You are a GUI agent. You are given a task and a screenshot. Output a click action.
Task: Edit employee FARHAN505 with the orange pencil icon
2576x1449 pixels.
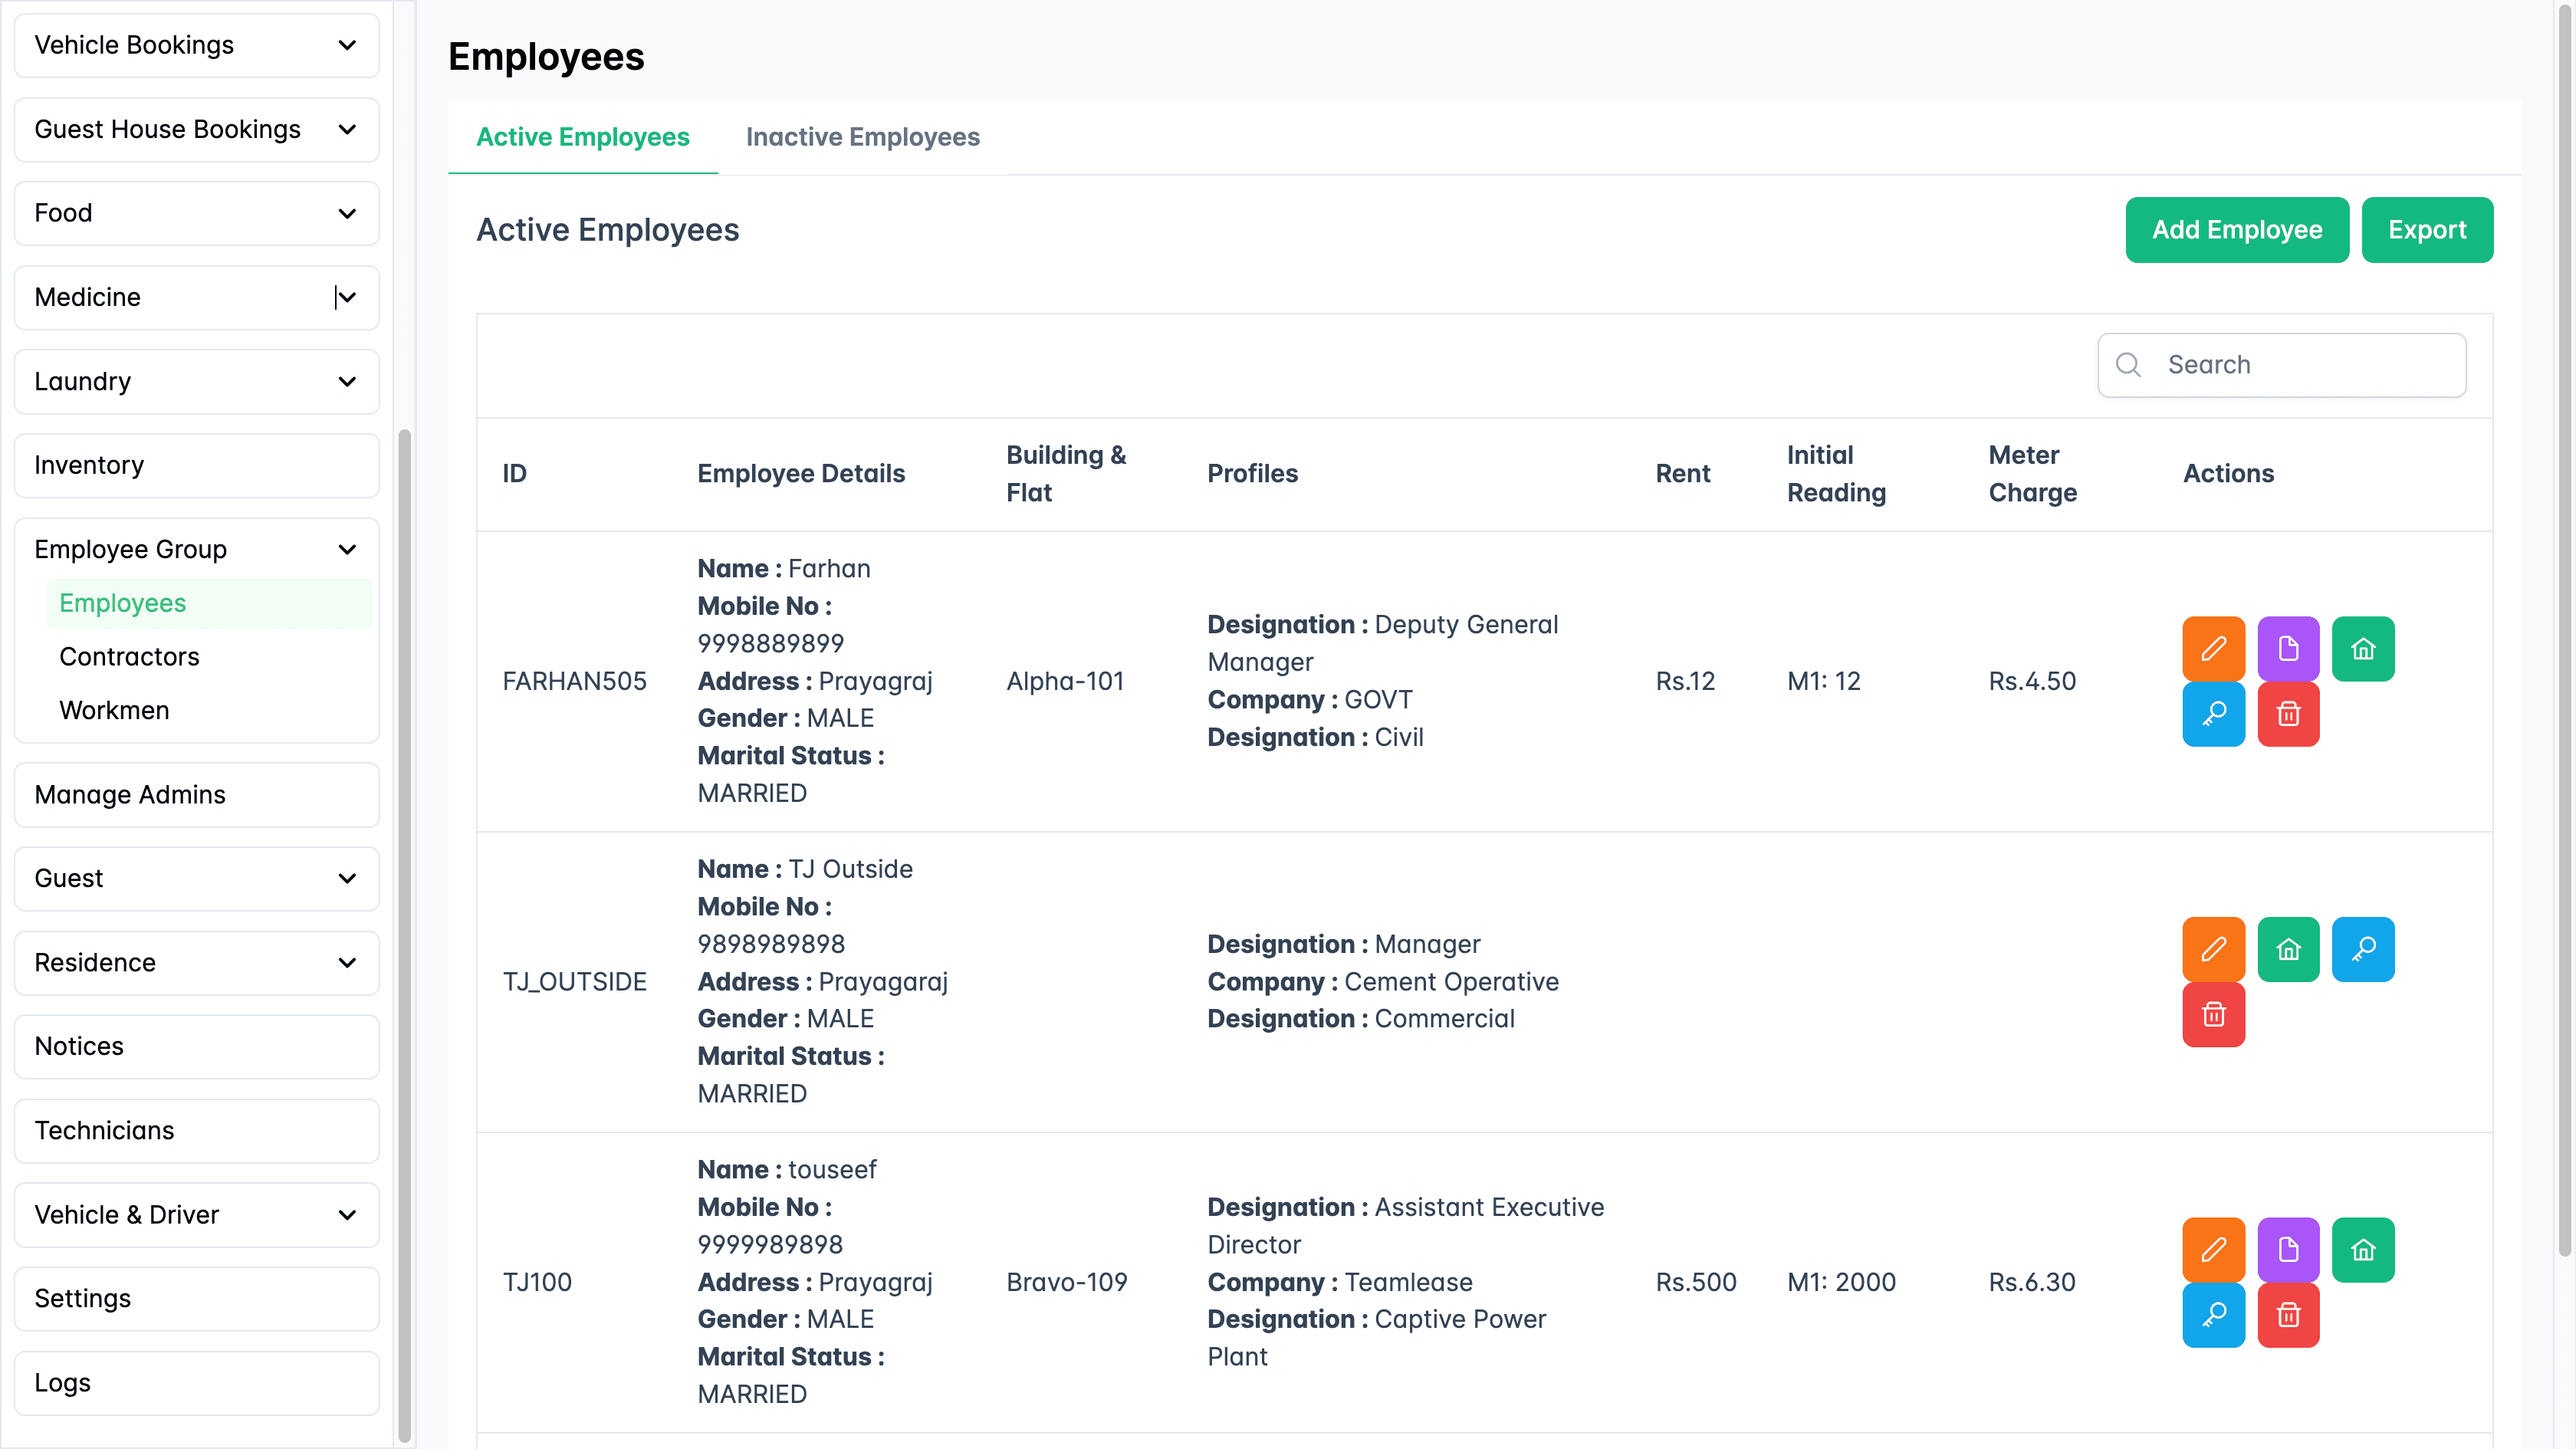[x=2214, y=649]
